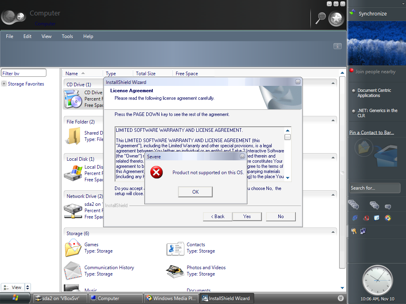Expand Storage Favorites tree node

pyautogui.click(x=4, y=84)
